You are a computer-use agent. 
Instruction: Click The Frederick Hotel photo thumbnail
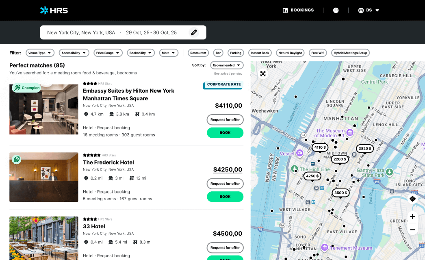(x=44, y=177)
